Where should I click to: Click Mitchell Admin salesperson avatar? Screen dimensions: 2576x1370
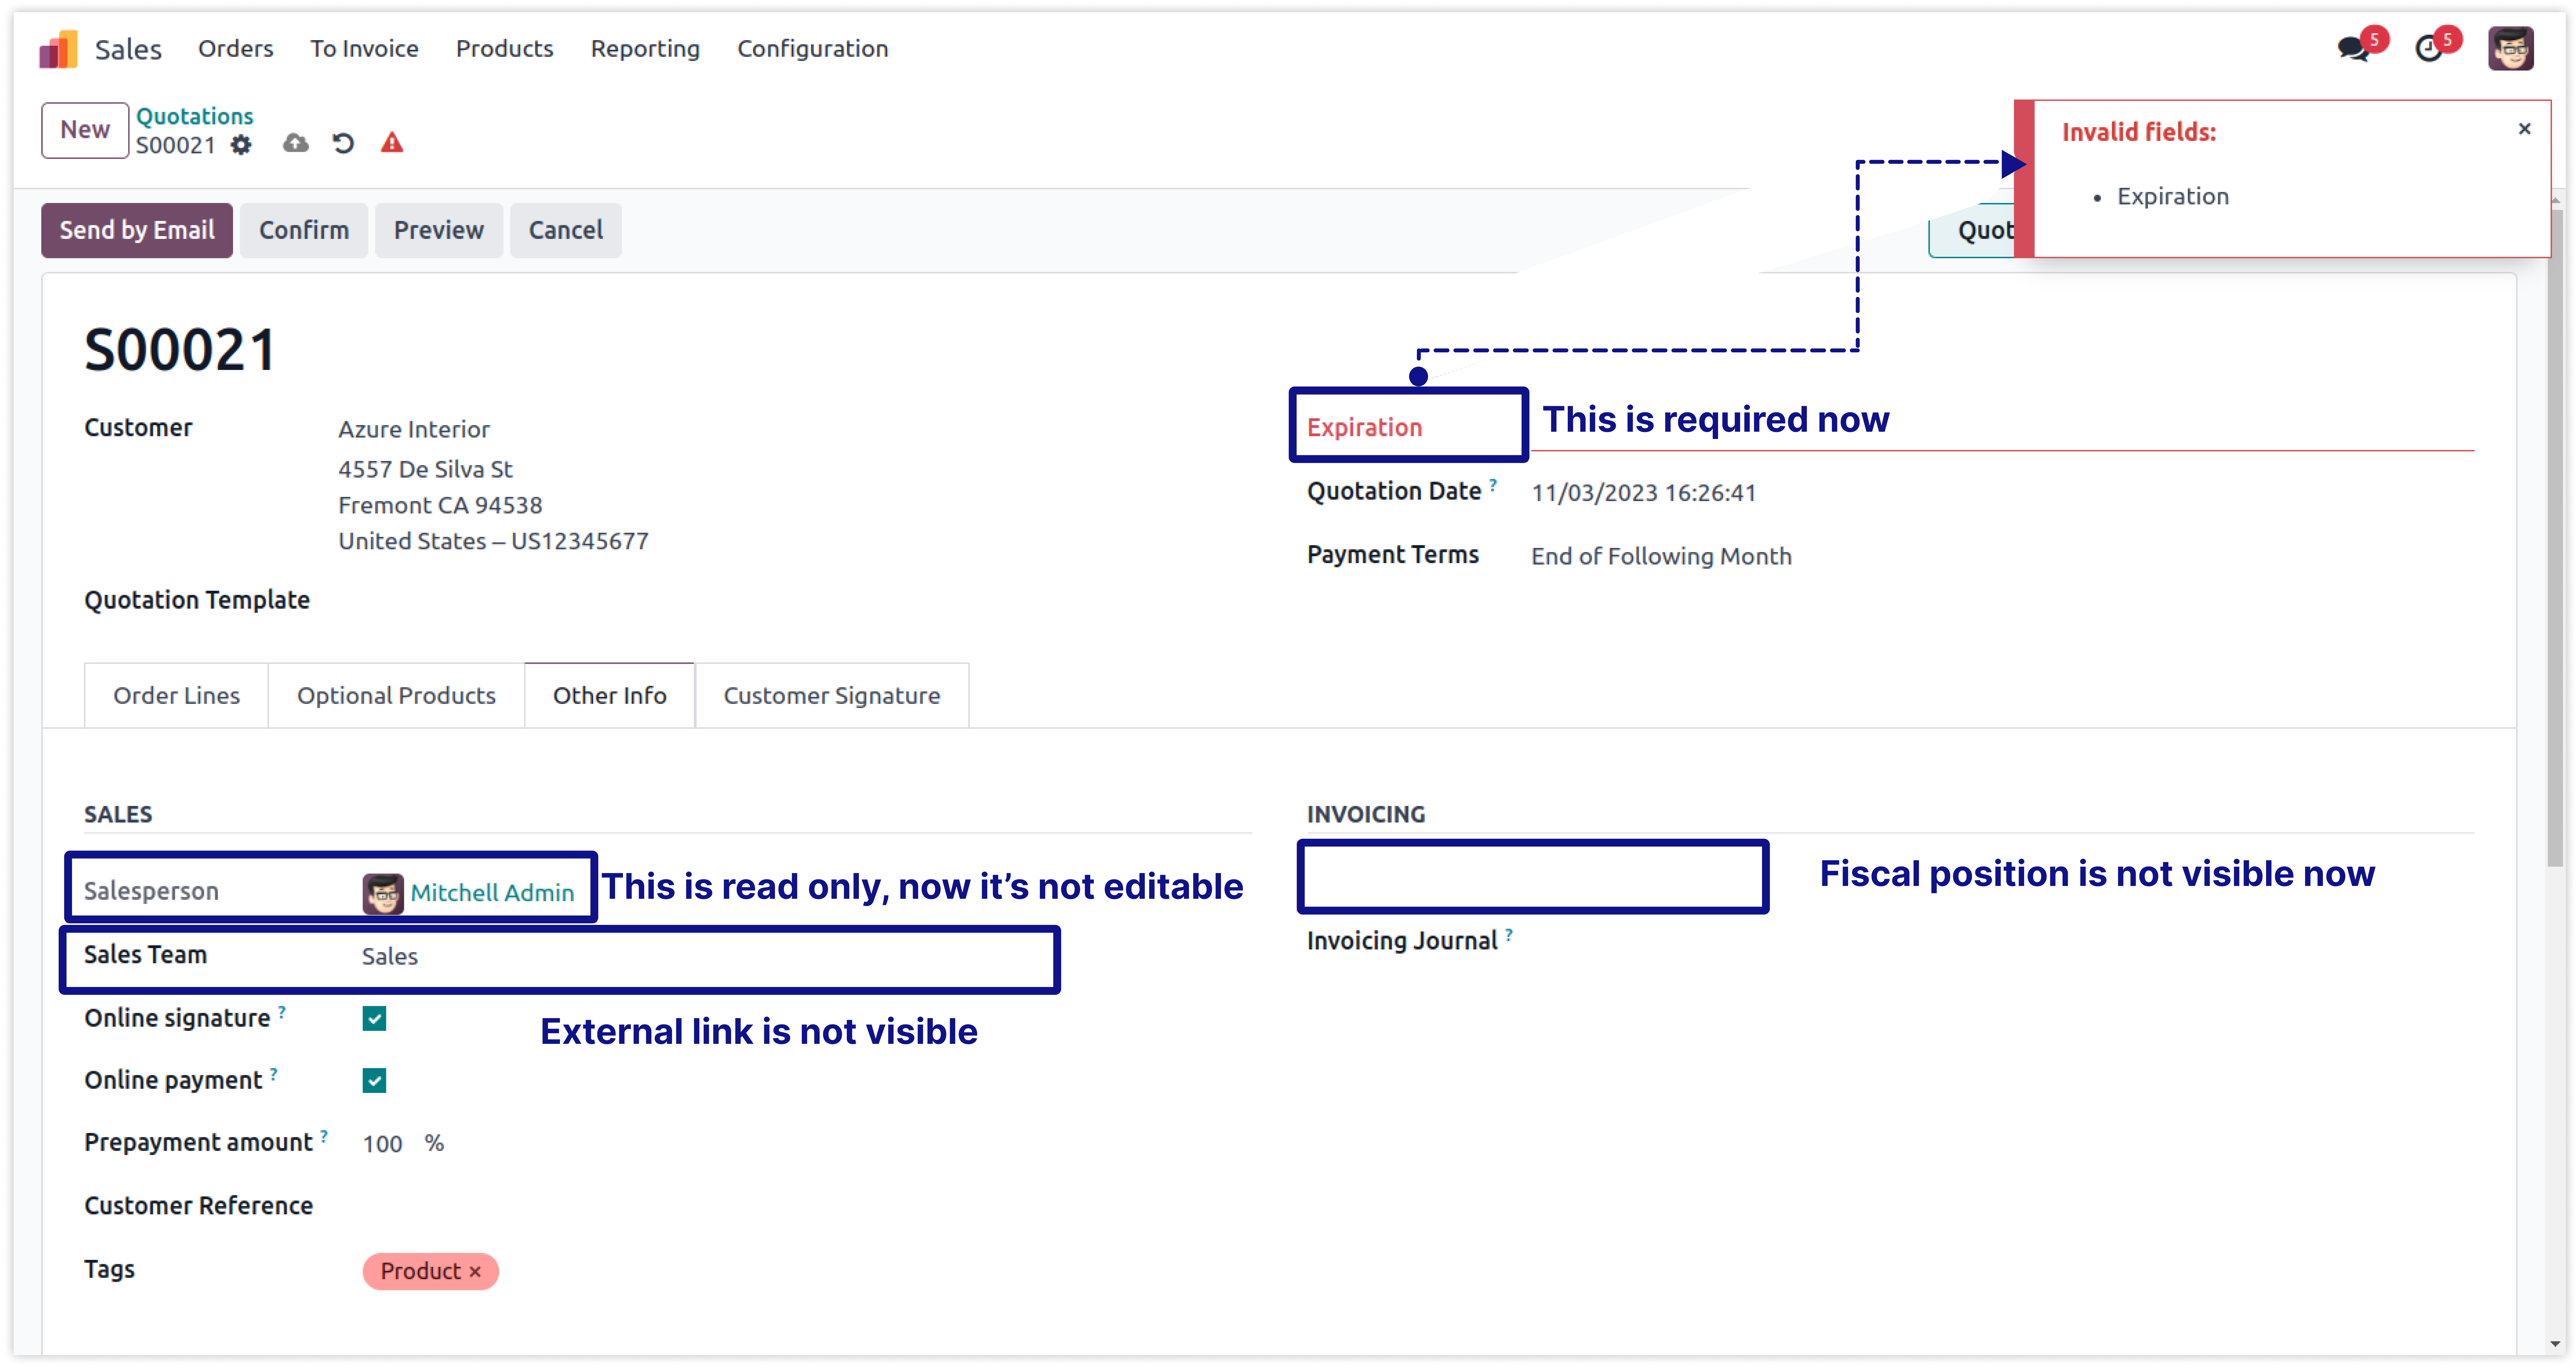tap(383, 893)
